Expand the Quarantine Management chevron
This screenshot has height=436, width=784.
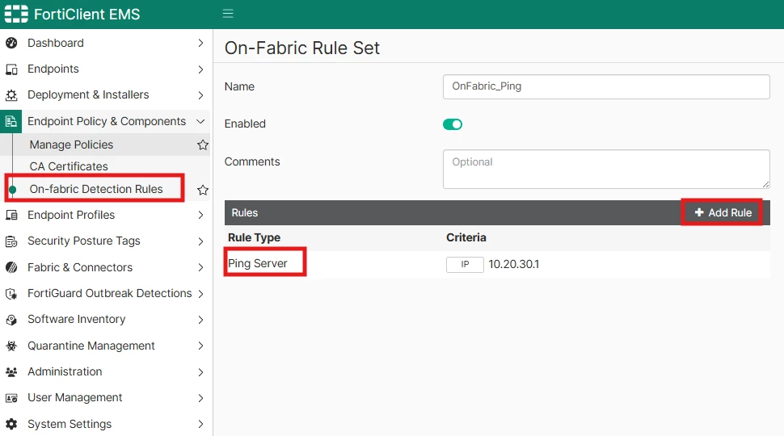200,346
